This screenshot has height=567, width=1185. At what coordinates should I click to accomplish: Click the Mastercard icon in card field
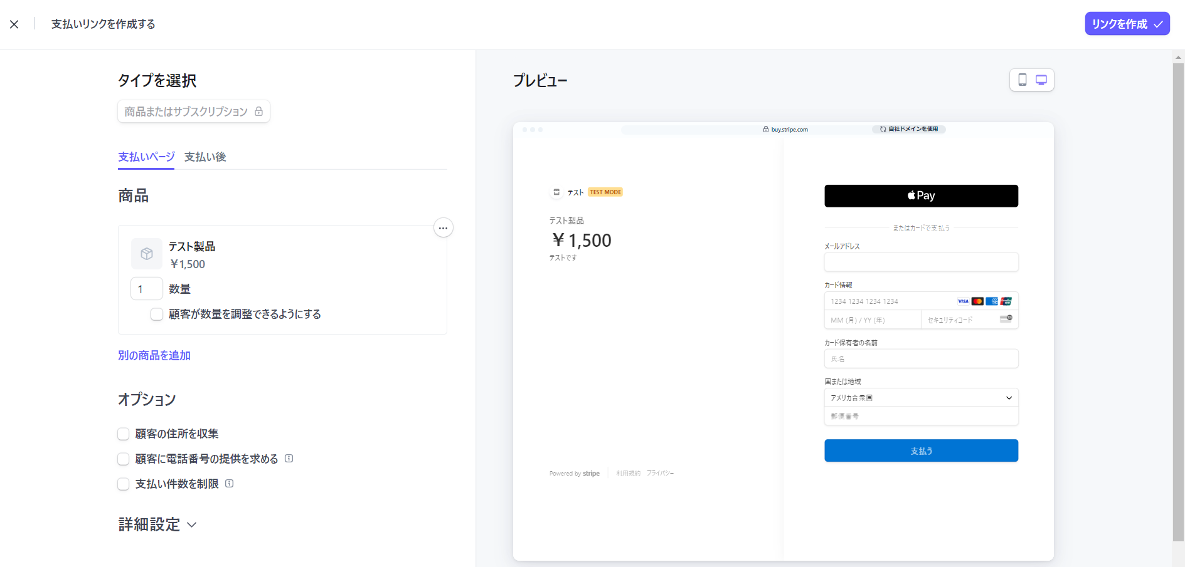(977, 301)
